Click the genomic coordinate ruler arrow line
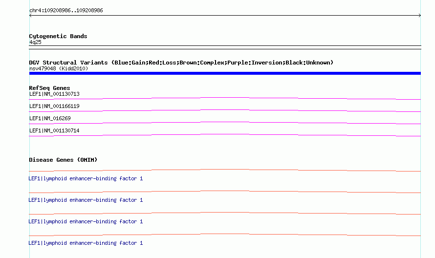 coord(225,16)
